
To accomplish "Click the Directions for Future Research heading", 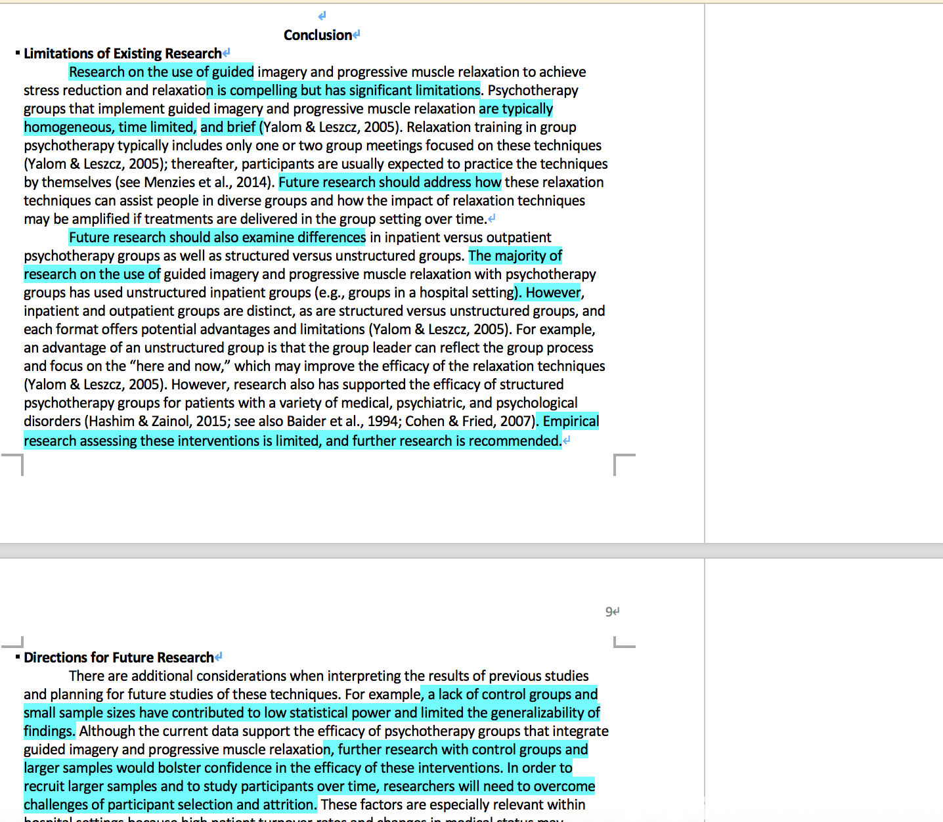I will tap(118, 658).
